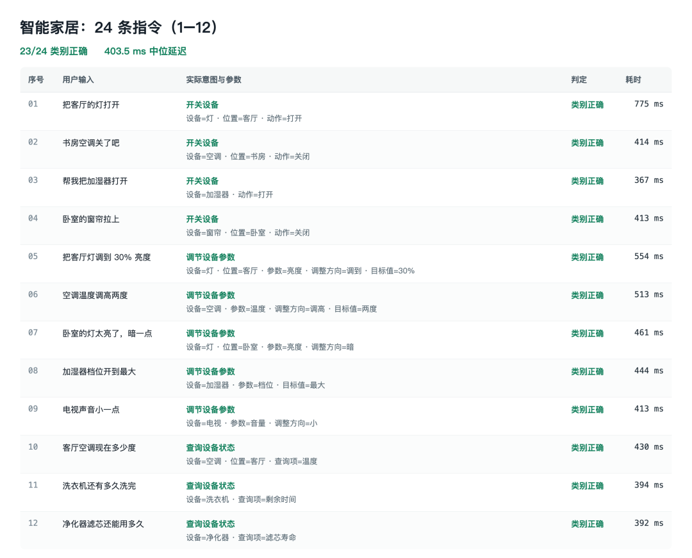
Task: Click row number 02
Action: pyautogui.click(x=33, y=142)
